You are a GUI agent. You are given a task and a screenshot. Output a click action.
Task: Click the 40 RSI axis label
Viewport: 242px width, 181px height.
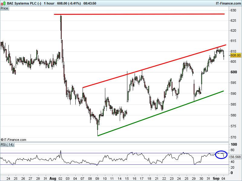(232, 162)
